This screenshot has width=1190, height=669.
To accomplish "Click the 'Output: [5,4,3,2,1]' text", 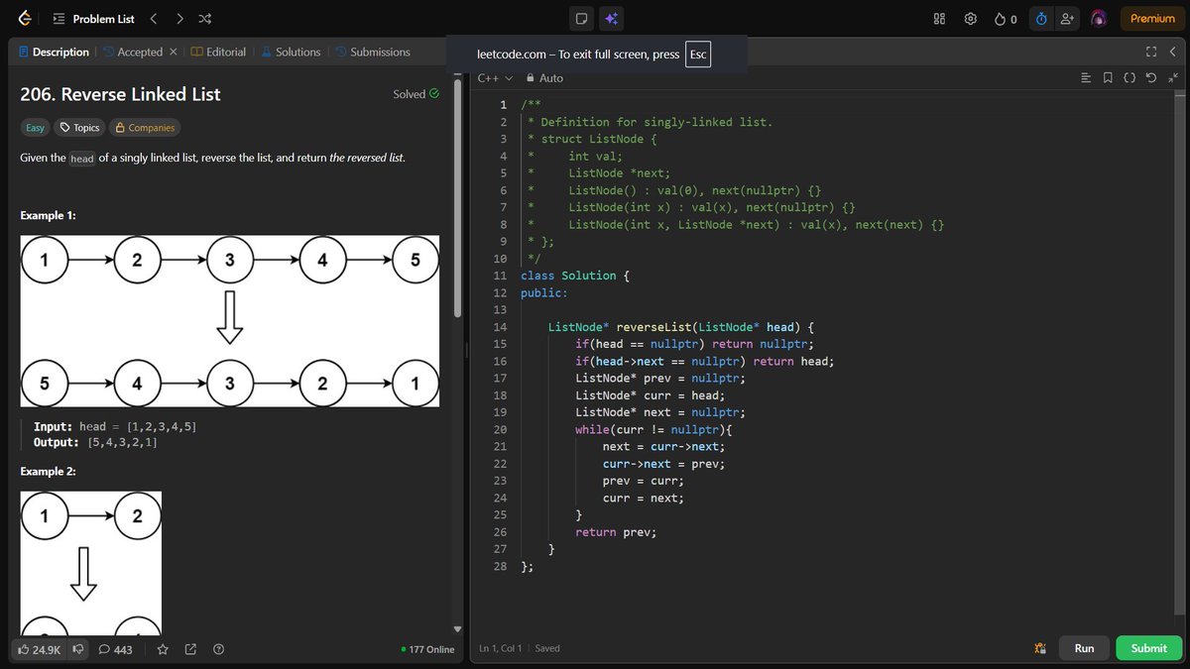I will 95,442.
